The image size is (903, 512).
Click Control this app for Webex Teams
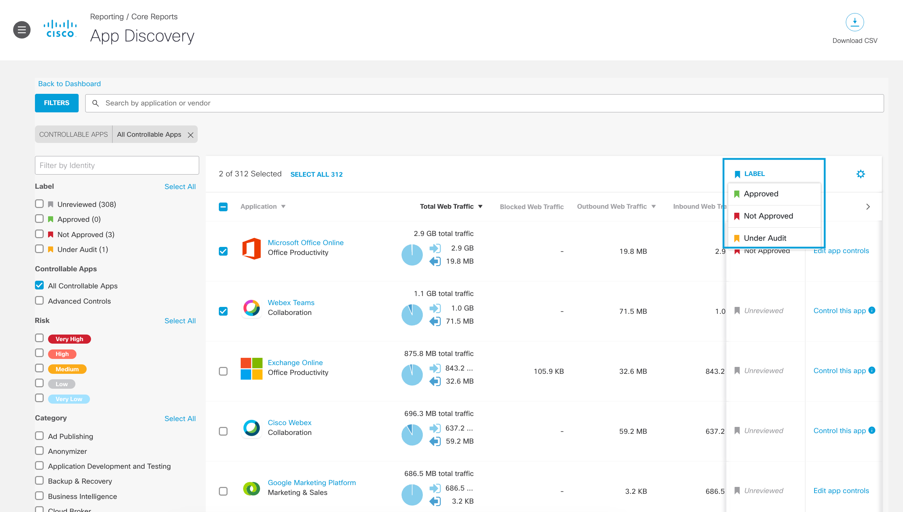[x=840, y=311]
